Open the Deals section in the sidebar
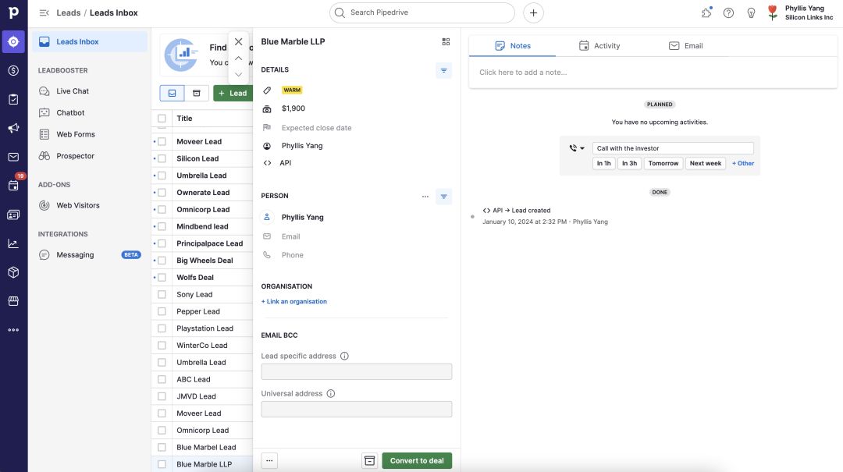 click(x=12, y=70)
